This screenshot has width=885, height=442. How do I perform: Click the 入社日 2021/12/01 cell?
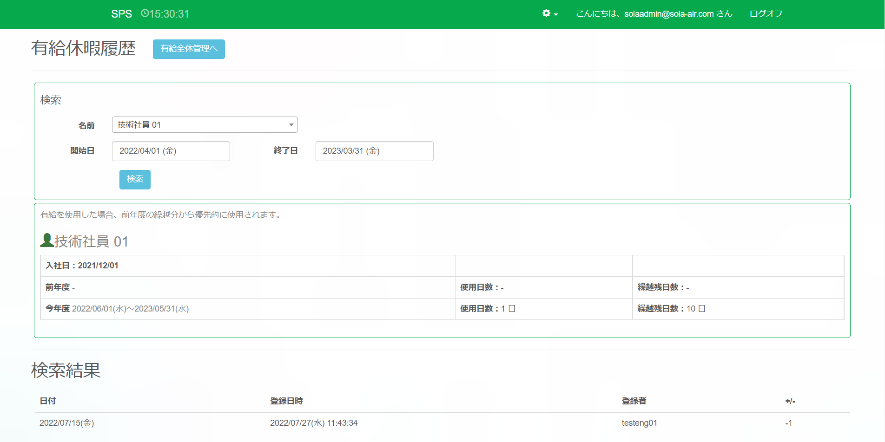[82, 266]
